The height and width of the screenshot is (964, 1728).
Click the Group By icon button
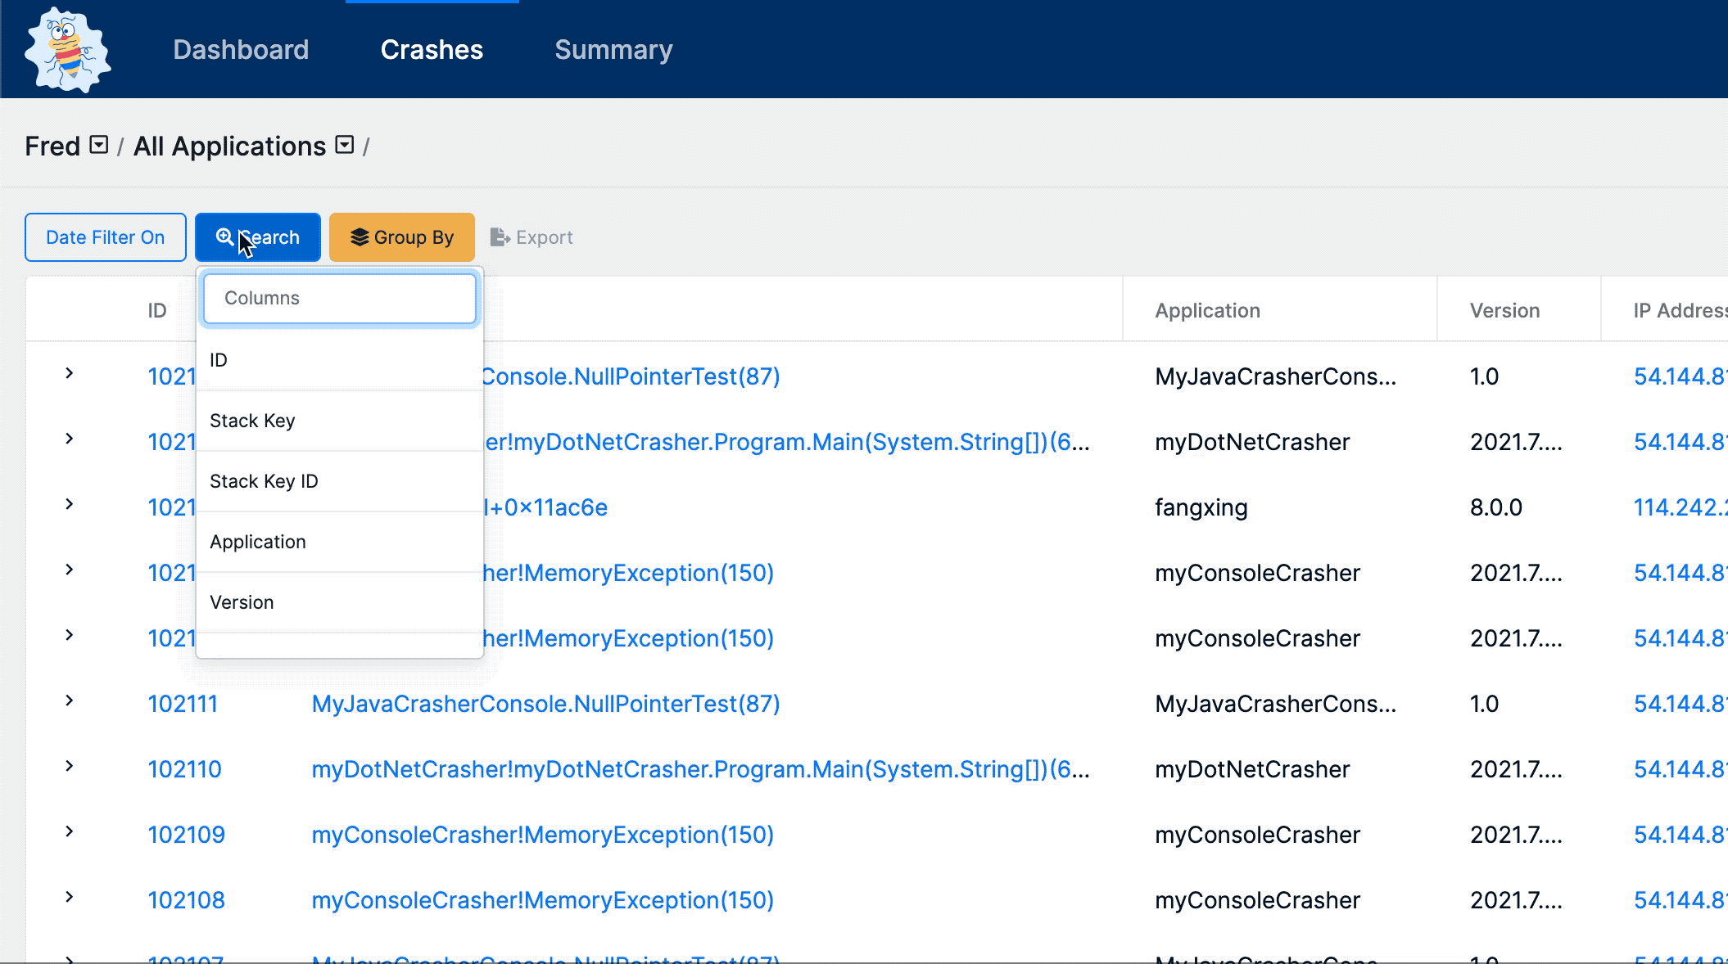402,237
